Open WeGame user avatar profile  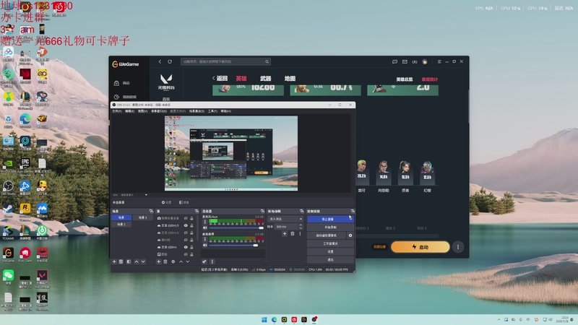(x=425, y=61)
